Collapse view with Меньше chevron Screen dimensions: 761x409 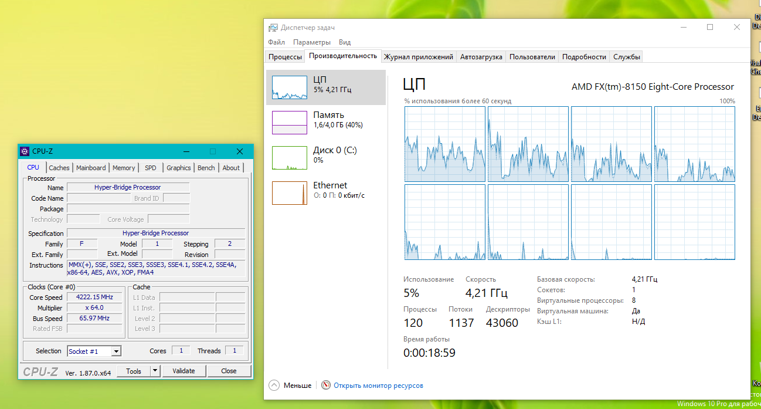click(x=274, y=386)
